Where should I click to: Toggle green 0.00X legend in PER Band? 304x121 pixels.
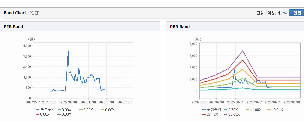click(86, 110)
